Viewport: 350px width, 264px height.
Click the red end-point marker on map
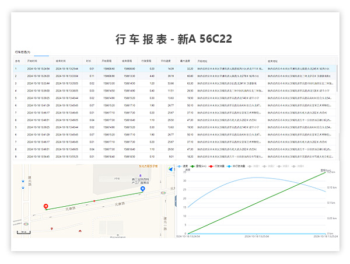coord(46,206)
